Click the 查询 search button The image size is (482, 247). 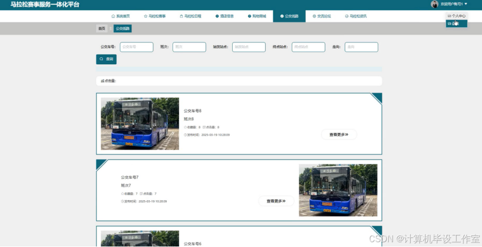(x=107, y=59)
